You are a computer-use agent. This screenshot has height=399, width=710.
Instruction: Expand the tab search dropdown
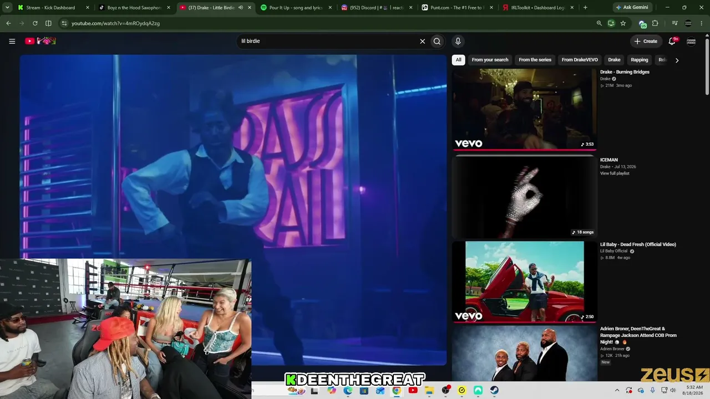click(x=7, y=7)
